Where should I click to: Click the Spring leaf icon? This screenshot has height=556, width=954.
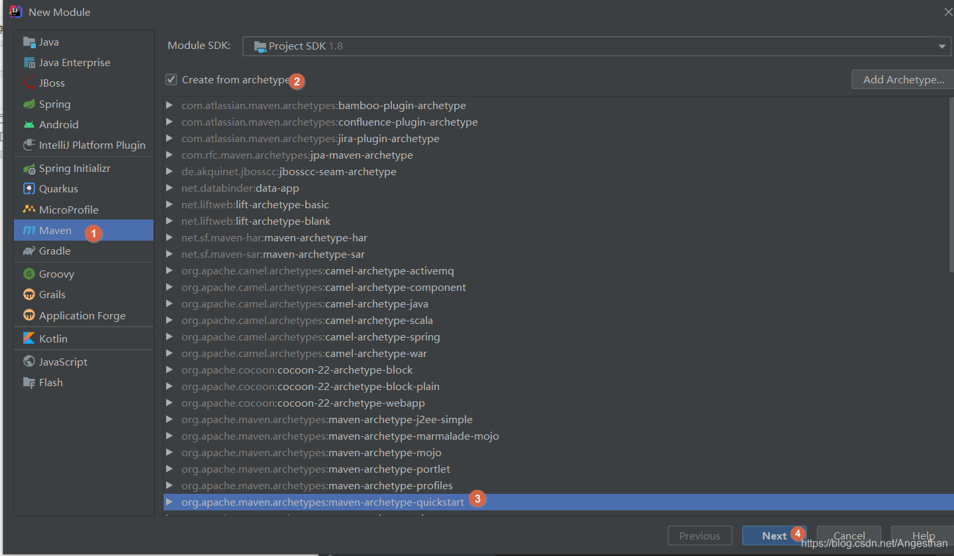(29, 104)
